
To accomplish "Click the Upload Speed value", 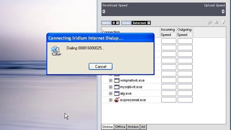I will pyautogui.click(x=223, y=12).
